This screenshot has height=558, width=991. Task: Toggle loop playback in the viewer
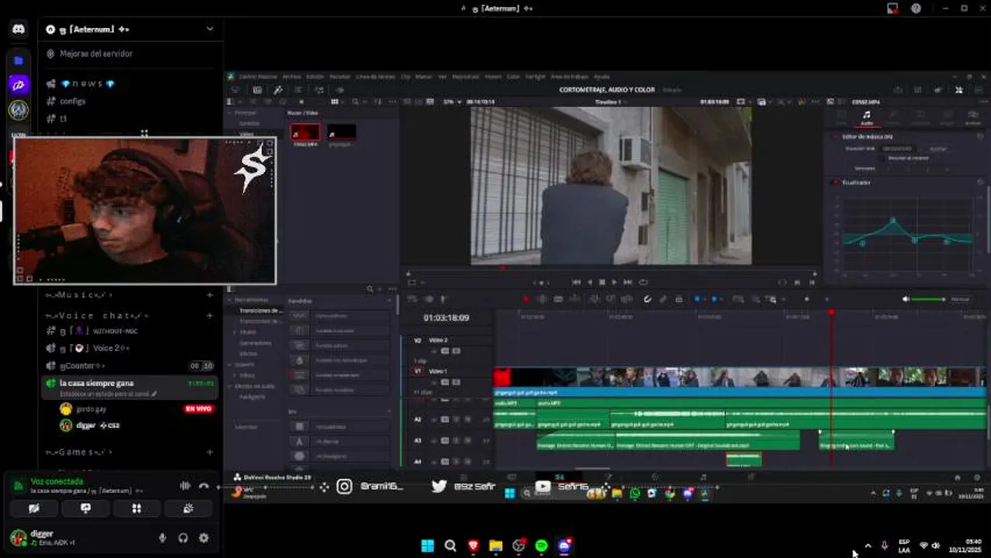(643, 282)
